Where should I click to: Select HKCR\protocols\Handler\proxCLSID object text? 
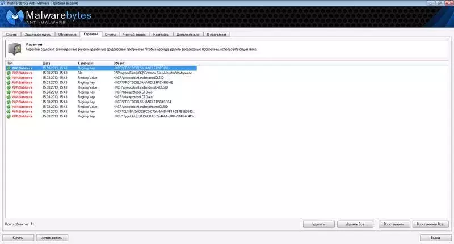point(138,78)
